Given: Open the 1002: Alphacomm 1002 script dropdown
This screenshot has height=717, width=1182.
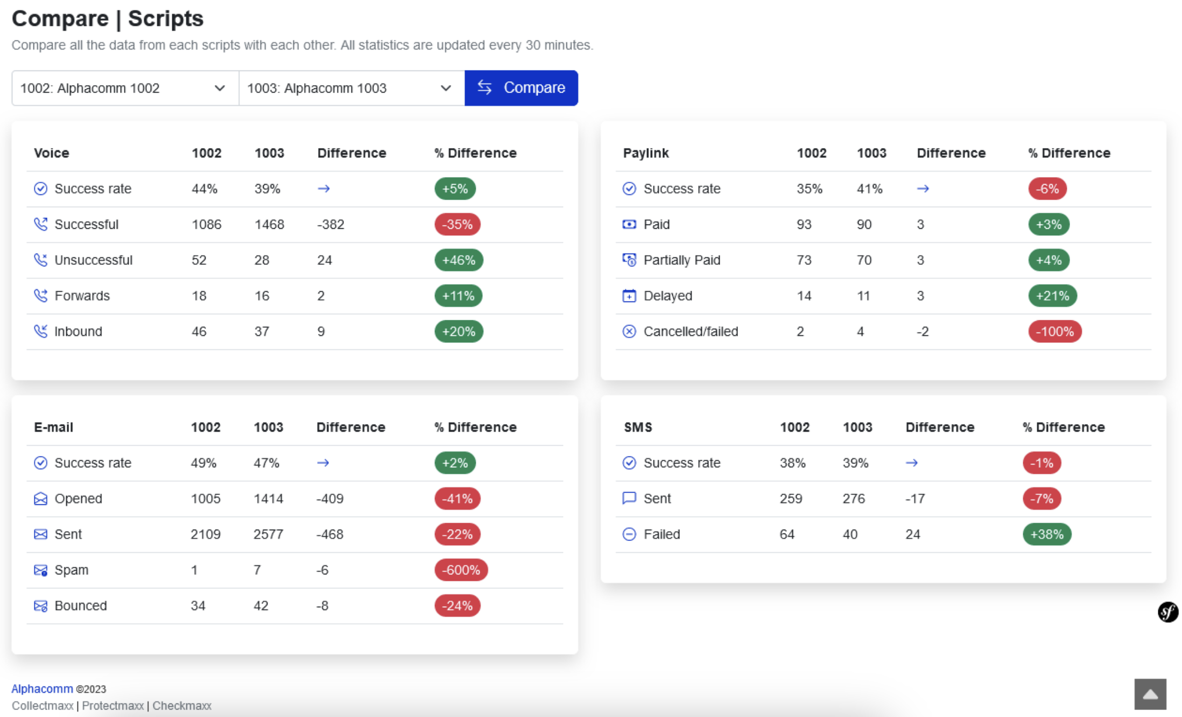Looking at the screenshot, I should tap(124, 88).
